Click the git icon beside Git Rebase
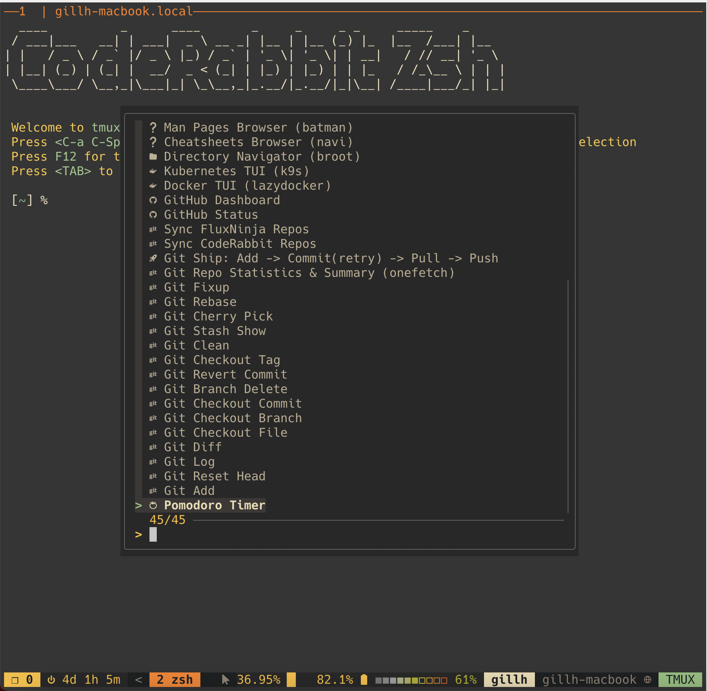 [153, 302]
